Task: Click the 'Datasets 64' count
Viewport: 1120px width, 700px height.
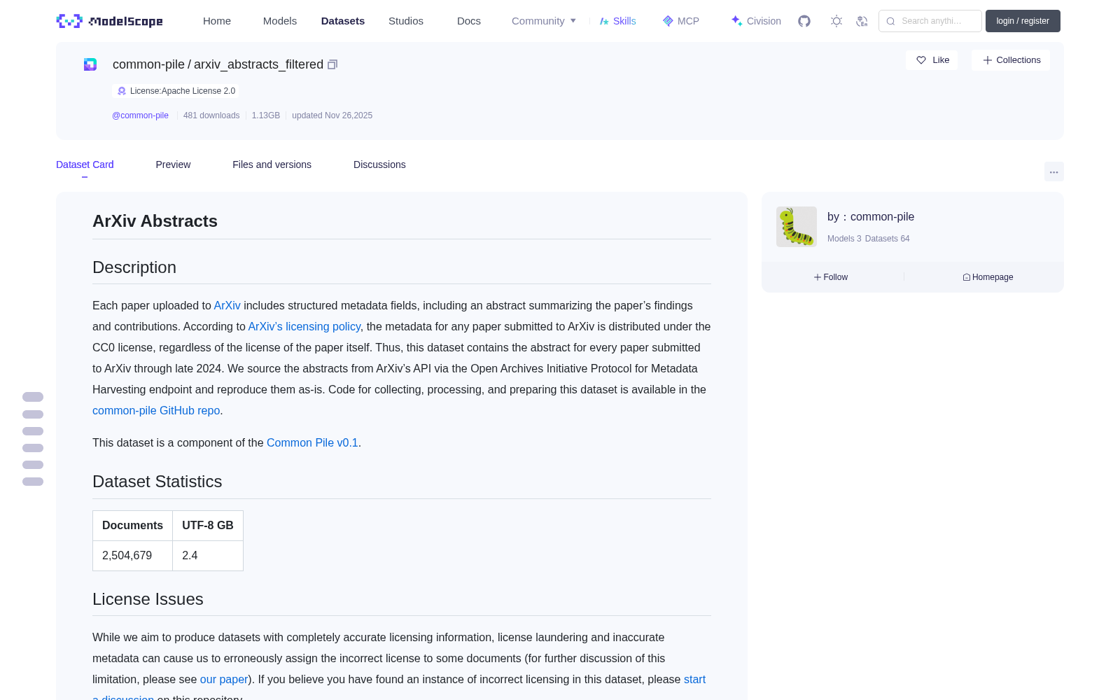Action: tap(888, 239)
